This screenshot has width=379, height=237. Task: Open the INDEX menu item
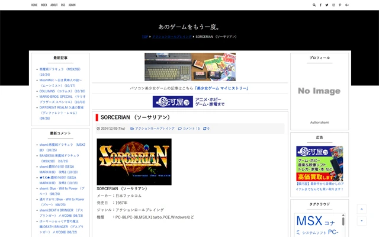point(44,5)
